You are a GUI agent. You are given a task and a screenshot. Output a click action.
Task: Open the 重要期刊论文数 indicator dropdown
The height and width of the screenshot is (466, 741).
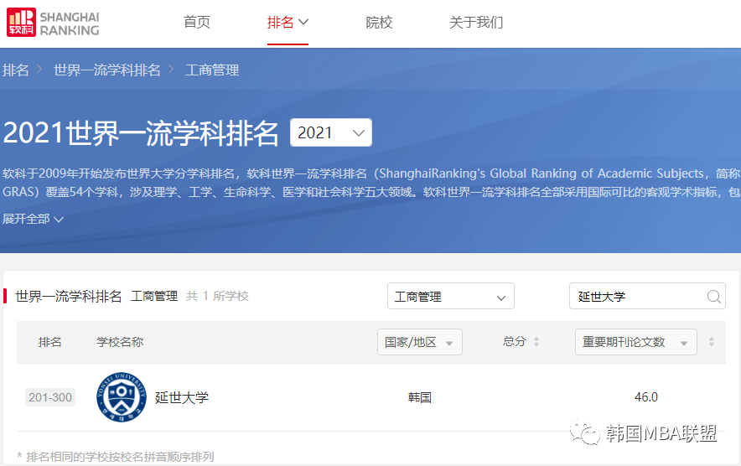point(636,342)
